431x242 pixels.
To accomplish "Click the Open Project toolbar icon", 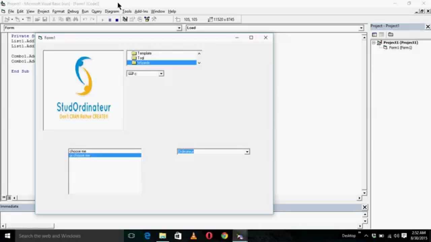I will pos(37,19).
